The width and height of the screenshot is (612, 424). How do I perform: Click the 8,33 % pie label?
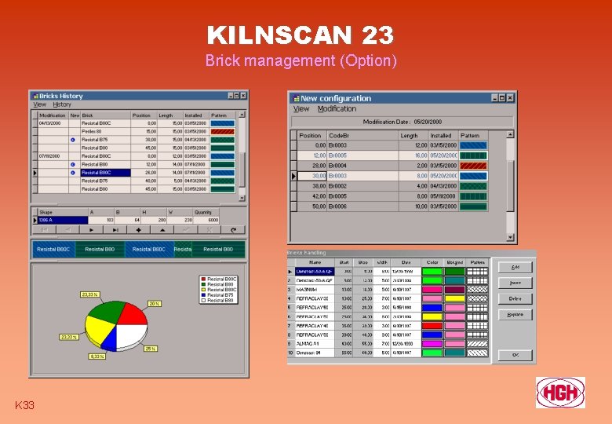coord(97,356)
